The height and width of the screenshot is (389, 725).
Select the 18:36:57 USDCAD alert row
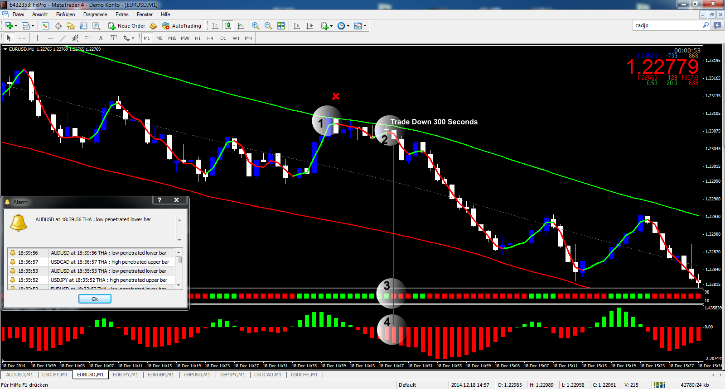pos(91,262)
